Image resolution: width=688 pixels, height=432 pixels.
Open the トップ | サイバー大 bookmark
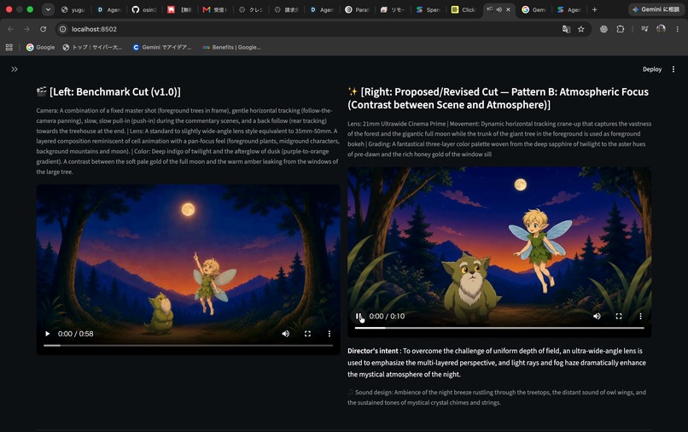[92, 47]
